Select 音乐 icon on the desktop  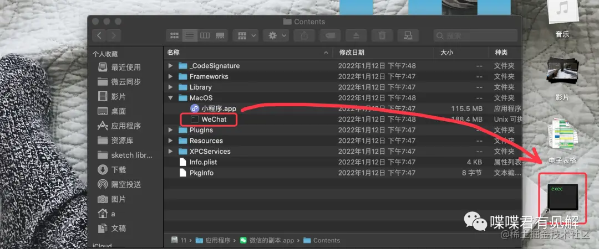click(x=562, y=18)
